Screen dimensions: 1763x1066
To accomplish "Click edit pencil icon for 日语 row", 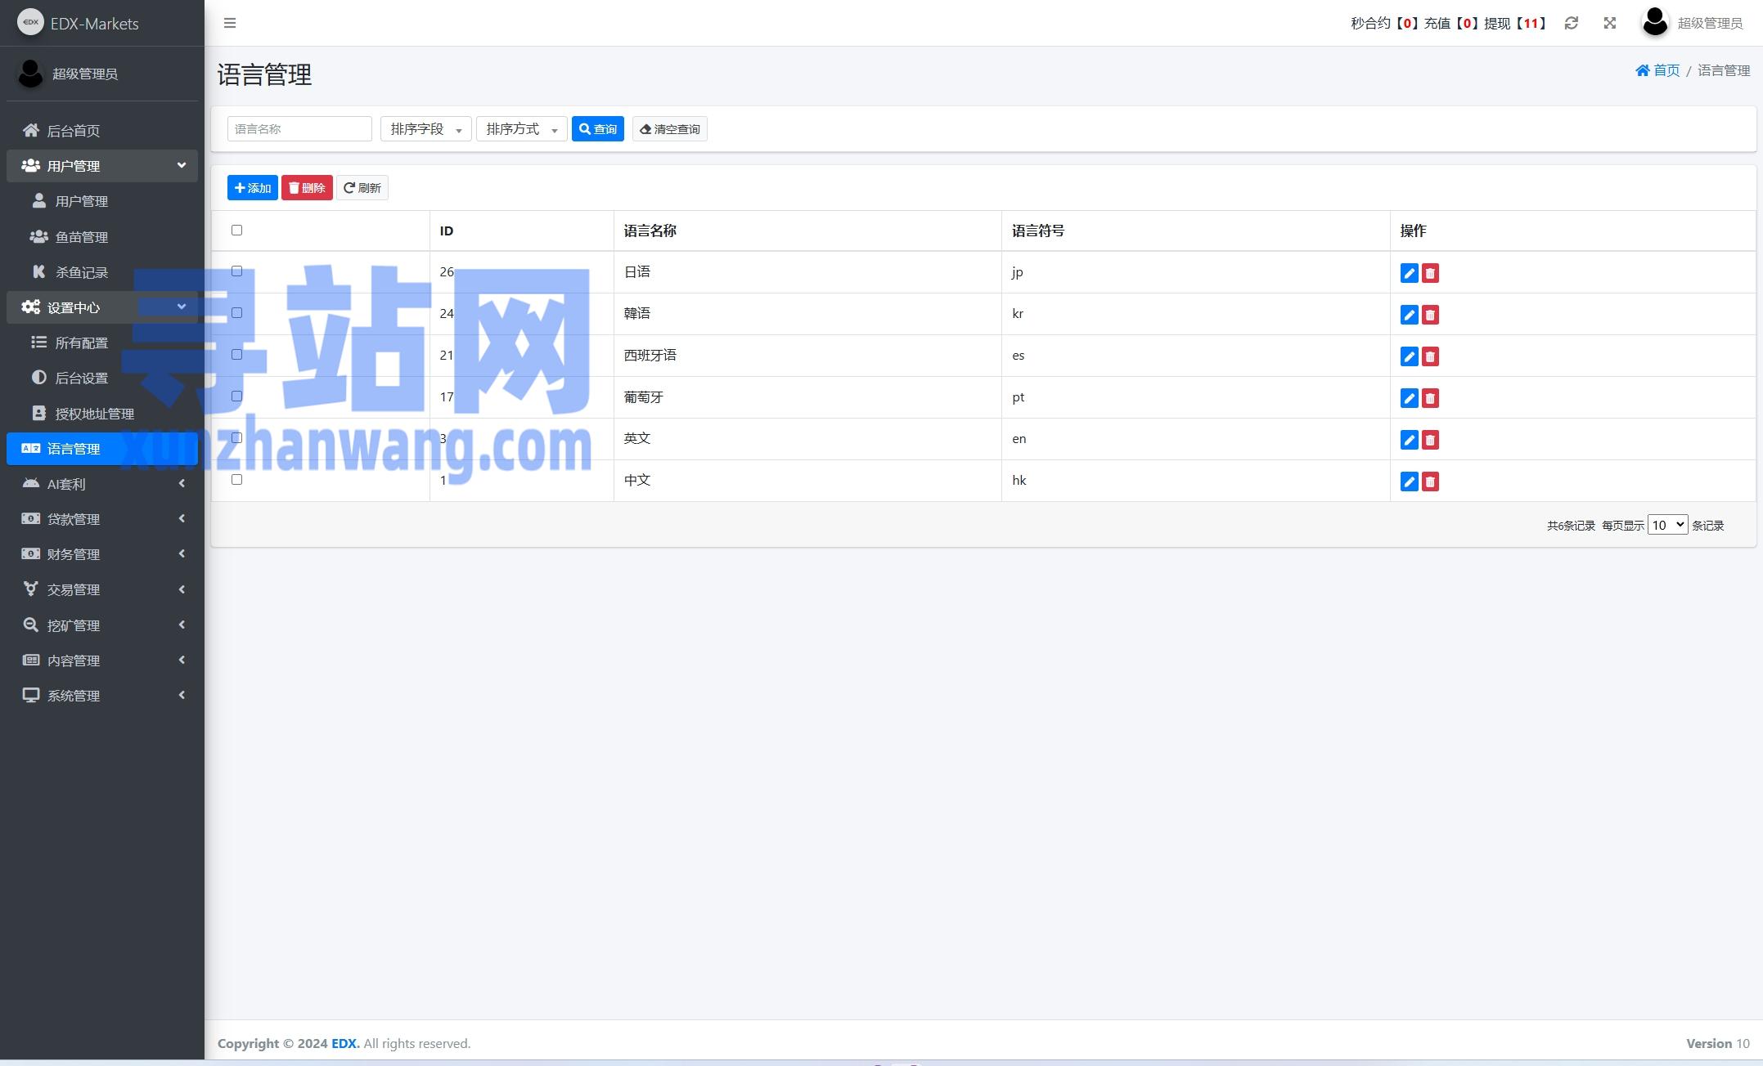I will click(1409, 273).
